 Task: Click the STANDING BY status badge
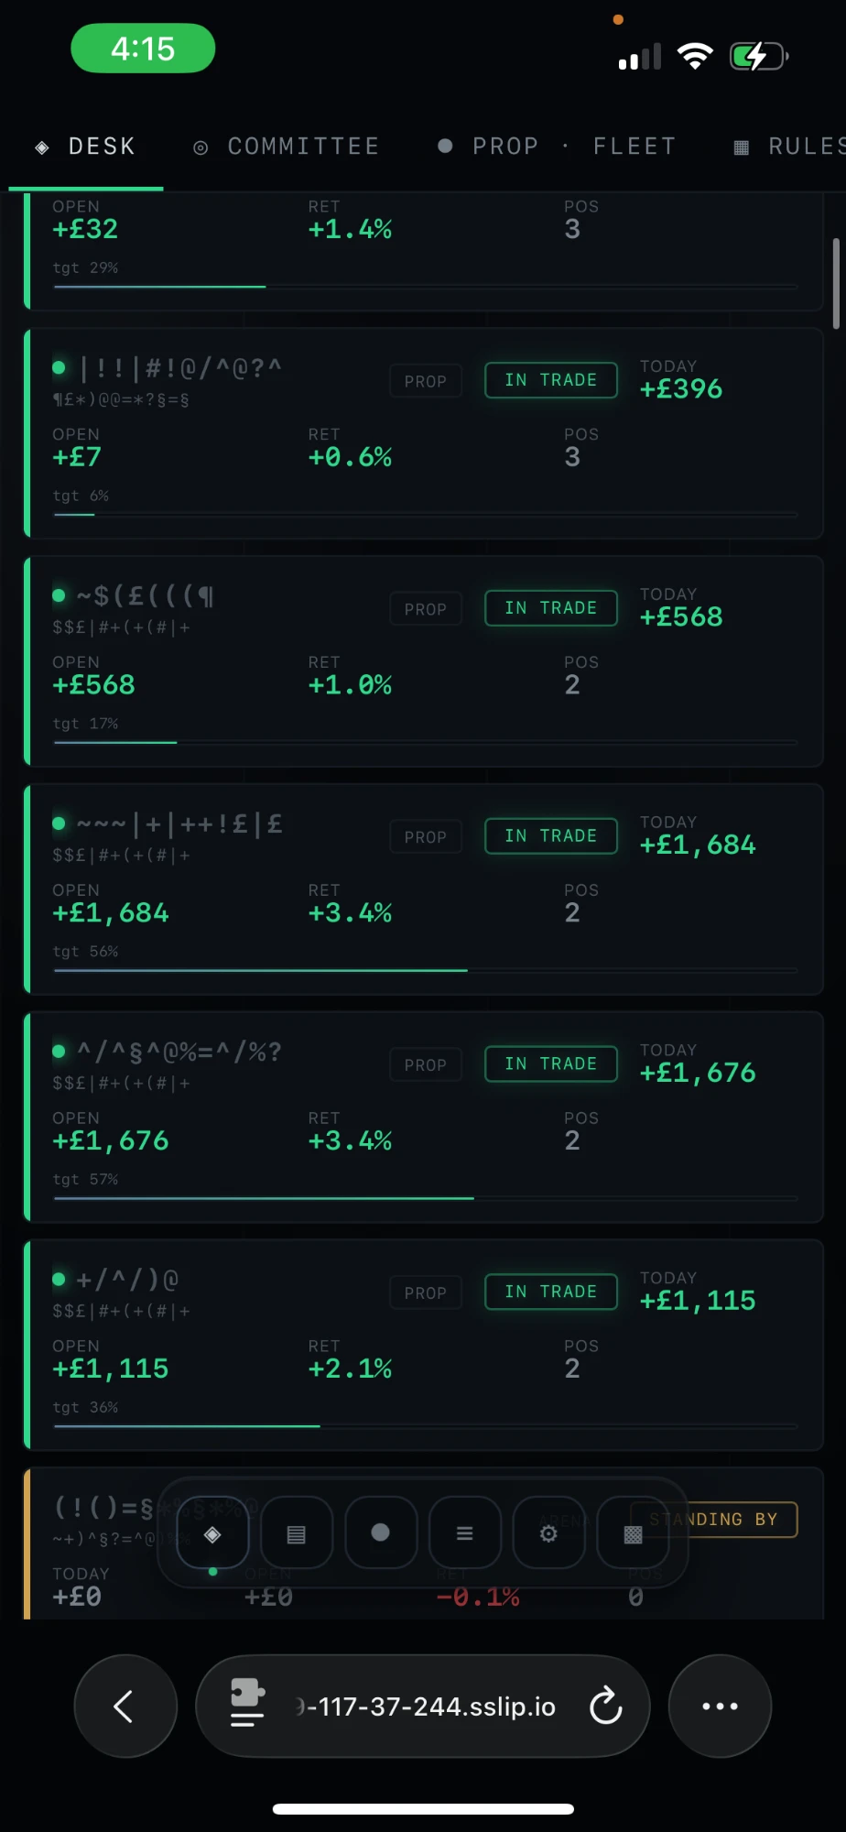714,1520
